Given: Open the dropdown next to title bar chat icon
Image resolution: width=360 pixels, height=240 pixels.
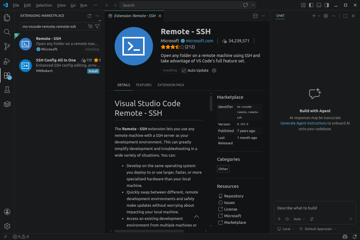Looking at the screenshot, I should tap(253, 5).
